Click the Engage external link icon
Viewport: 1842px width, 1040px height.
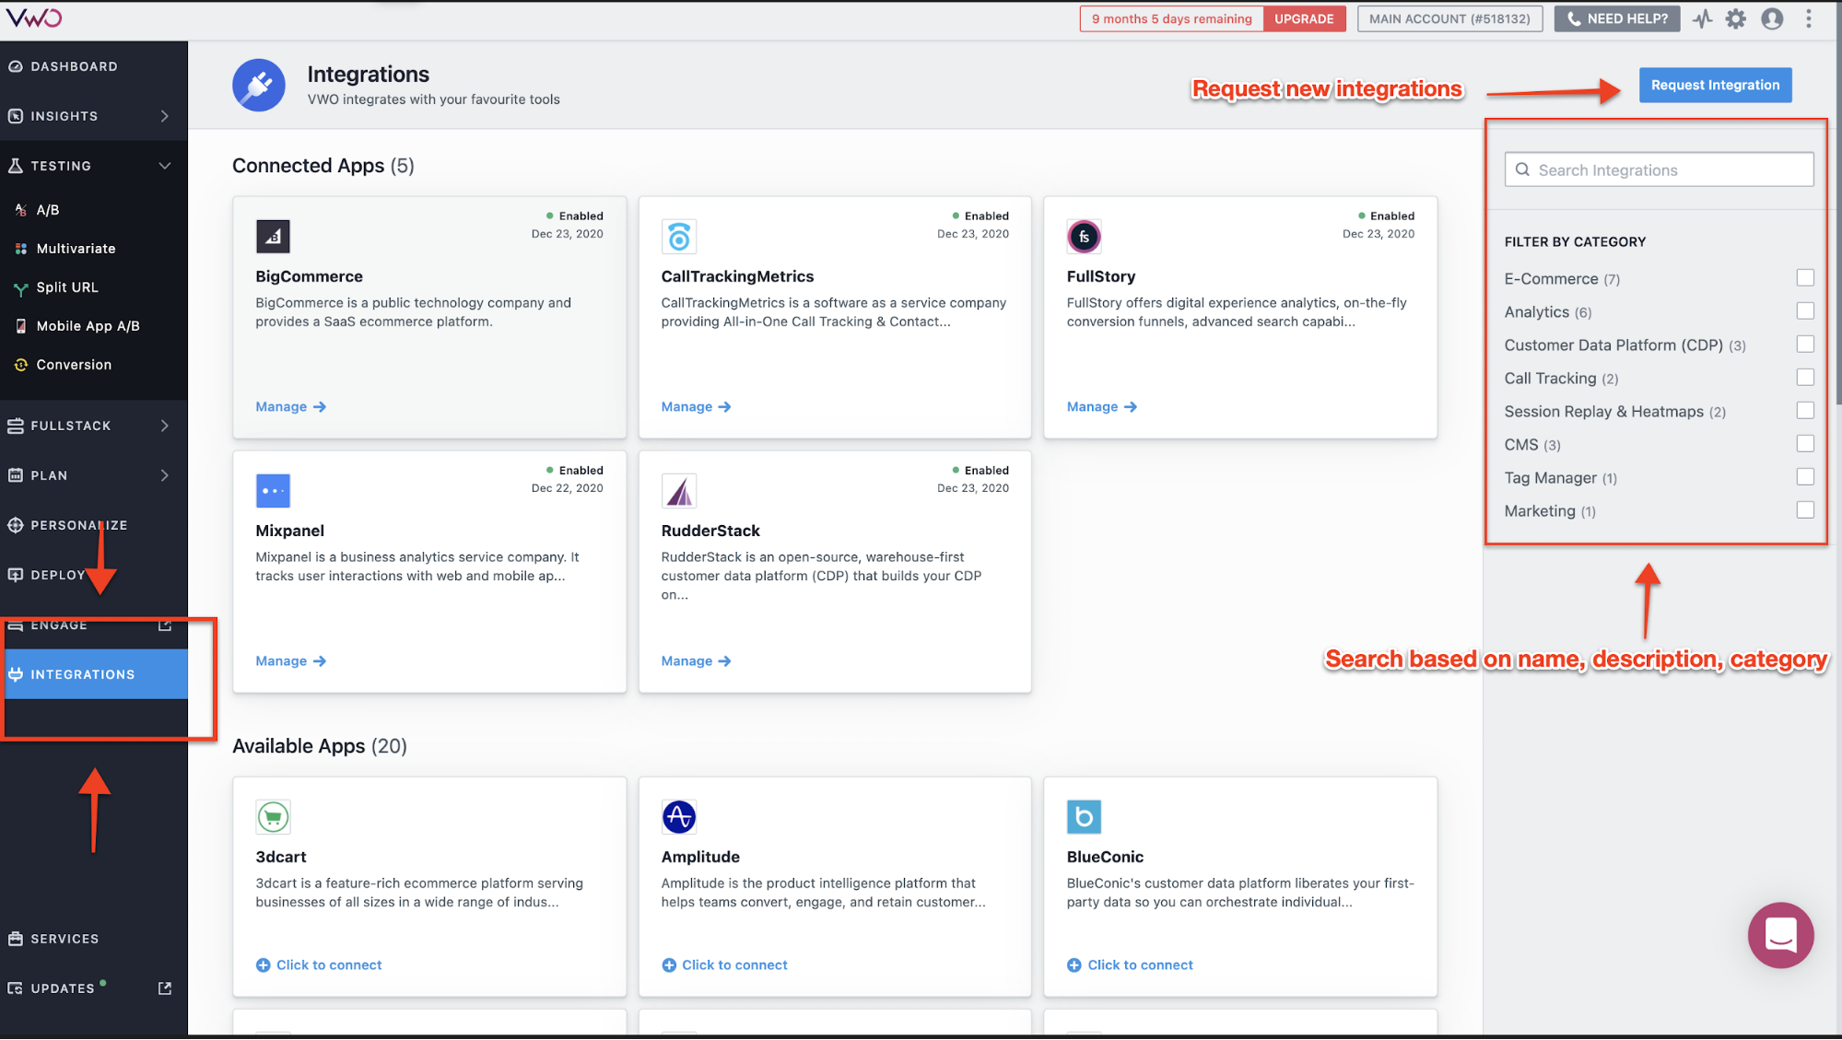pyautogui.click(x=165, y=625)
